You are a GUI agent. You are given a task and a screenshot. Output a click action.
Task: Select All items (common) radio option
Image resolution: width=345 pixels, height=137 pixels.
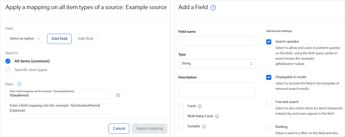[x=8, y=61]
